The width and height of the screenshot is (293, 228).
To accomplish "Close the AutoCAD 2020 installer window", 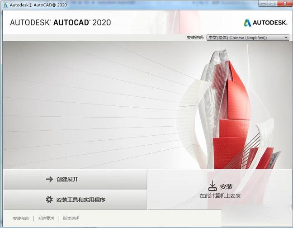I will (x=284, y=4).
